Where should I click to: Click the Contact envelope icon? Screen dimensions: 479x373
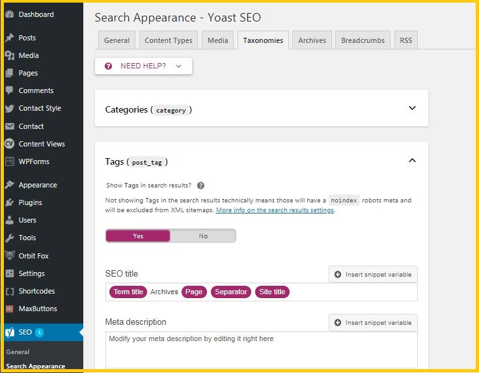10,126
